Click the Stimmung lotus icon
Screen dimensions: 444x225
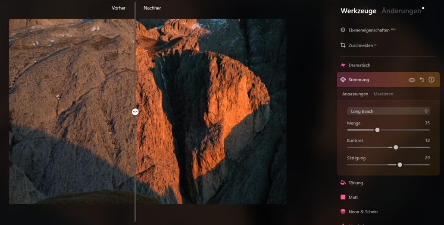coord(343,80)
